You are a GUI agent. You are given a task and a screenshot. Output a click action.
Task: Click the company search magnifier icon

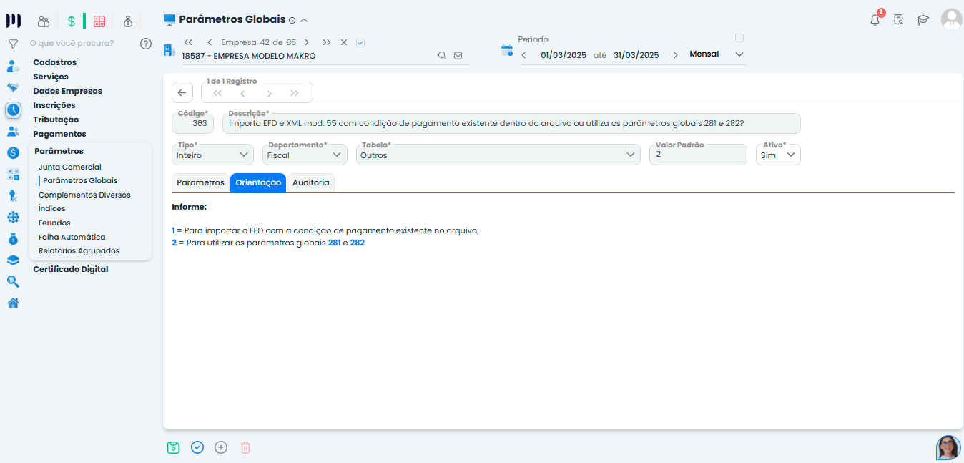tap(442, 56)
